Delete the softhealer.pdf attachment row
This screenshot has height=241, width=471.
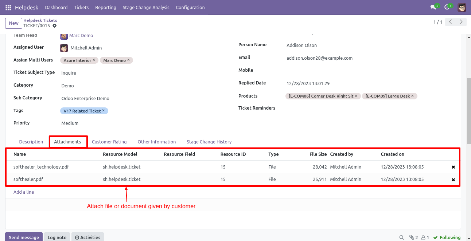pos(453,179)
